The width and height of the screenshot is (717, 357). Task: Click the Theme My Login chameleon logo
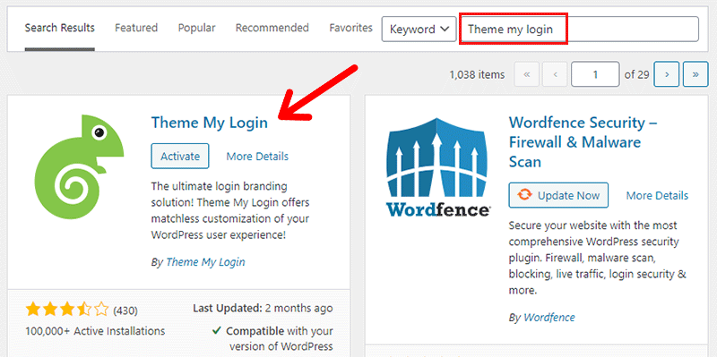click(x=80, y=166)
